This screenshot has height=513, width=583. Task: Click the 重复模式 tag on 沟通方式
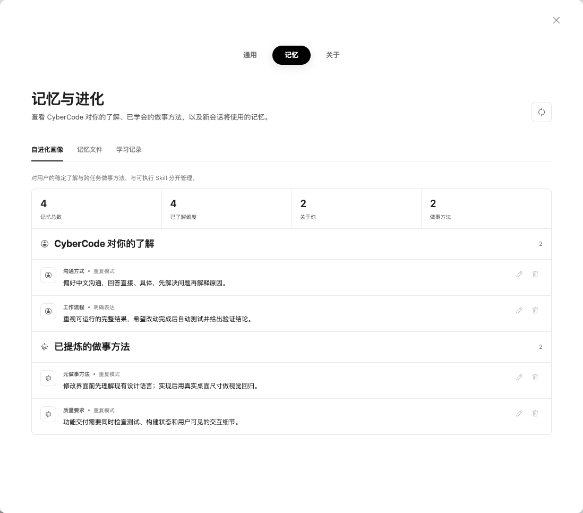(x=104, y=271)
